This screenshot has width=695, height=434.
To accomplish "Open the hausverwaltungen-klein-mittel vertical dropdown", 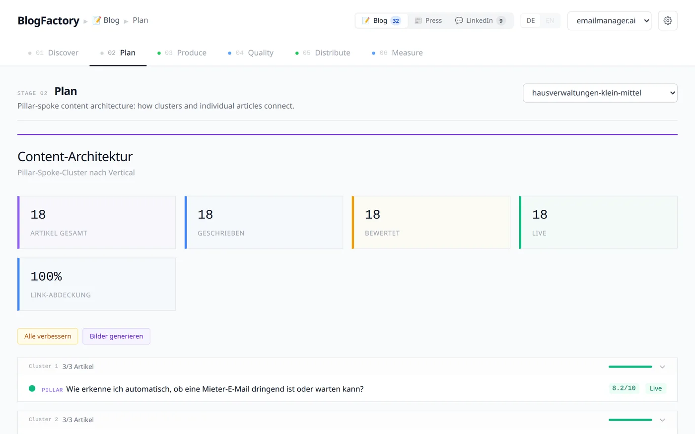I will click(600, 93).
